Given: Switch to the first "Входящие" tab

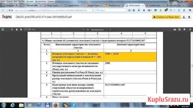Looking at the screenshot, I should (12, 5).
